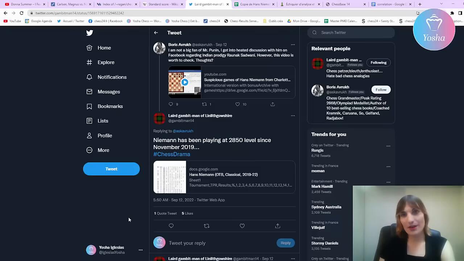Open the #ChessDrama hashtag link
Viewport: 464px width, 261px height.
[171, 154]
